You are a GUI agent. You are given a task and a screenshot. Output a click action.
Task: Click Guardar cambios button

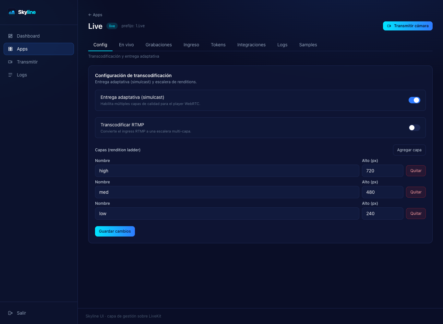coord(115,231)
